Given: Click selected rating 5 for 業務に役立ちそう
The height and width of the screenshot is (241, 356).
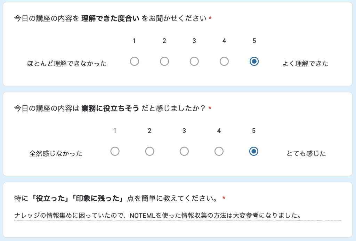Looking at the screenshot, I should [x=254, y=151].
